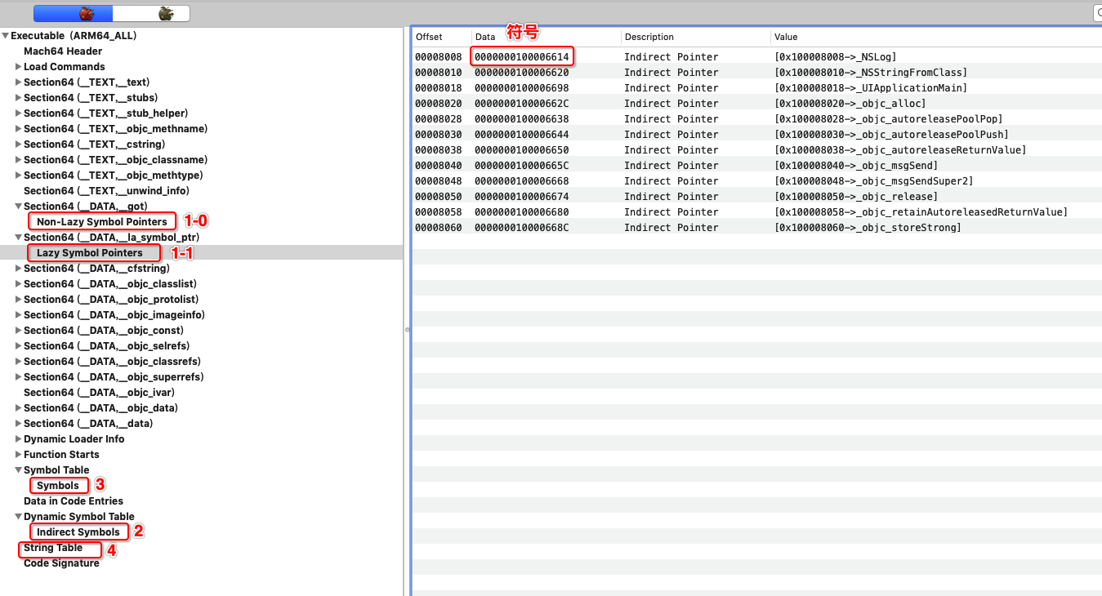Open the Code Signature entry
Image resolution: width=1102 pixels, height=596 pixels.
click(x=61, y=563)
